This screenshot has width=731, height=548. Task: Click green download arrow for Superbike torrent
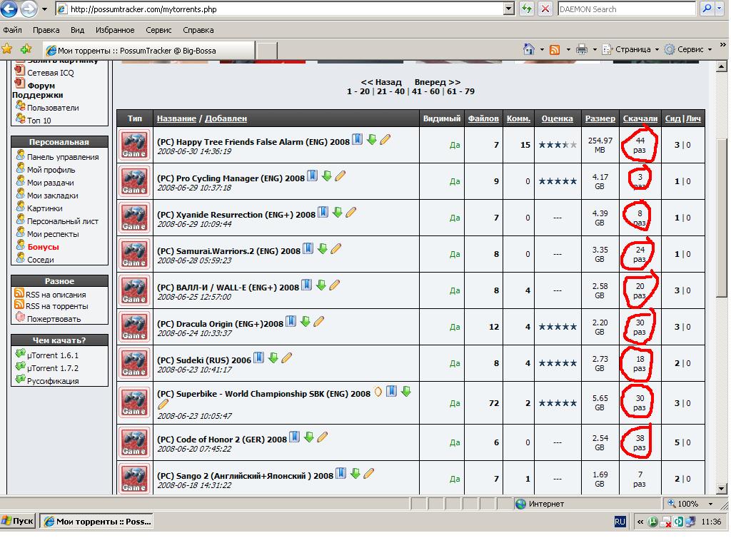click(x=406, y=392)
